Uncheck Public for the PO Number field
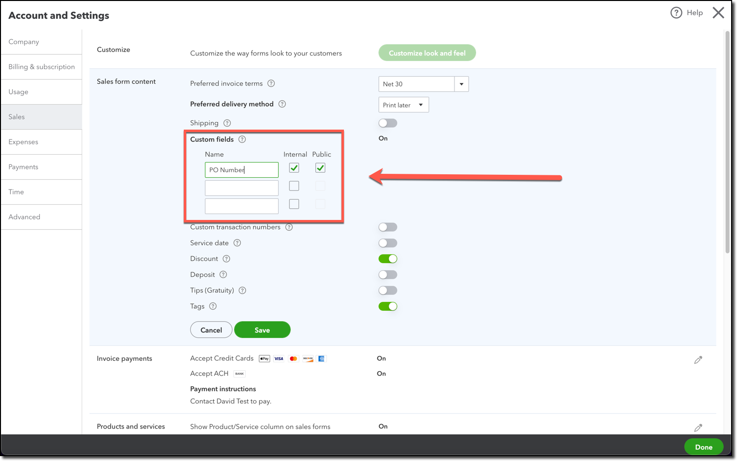This screenshot has width=737, height=461. click(x=320, y=167)
